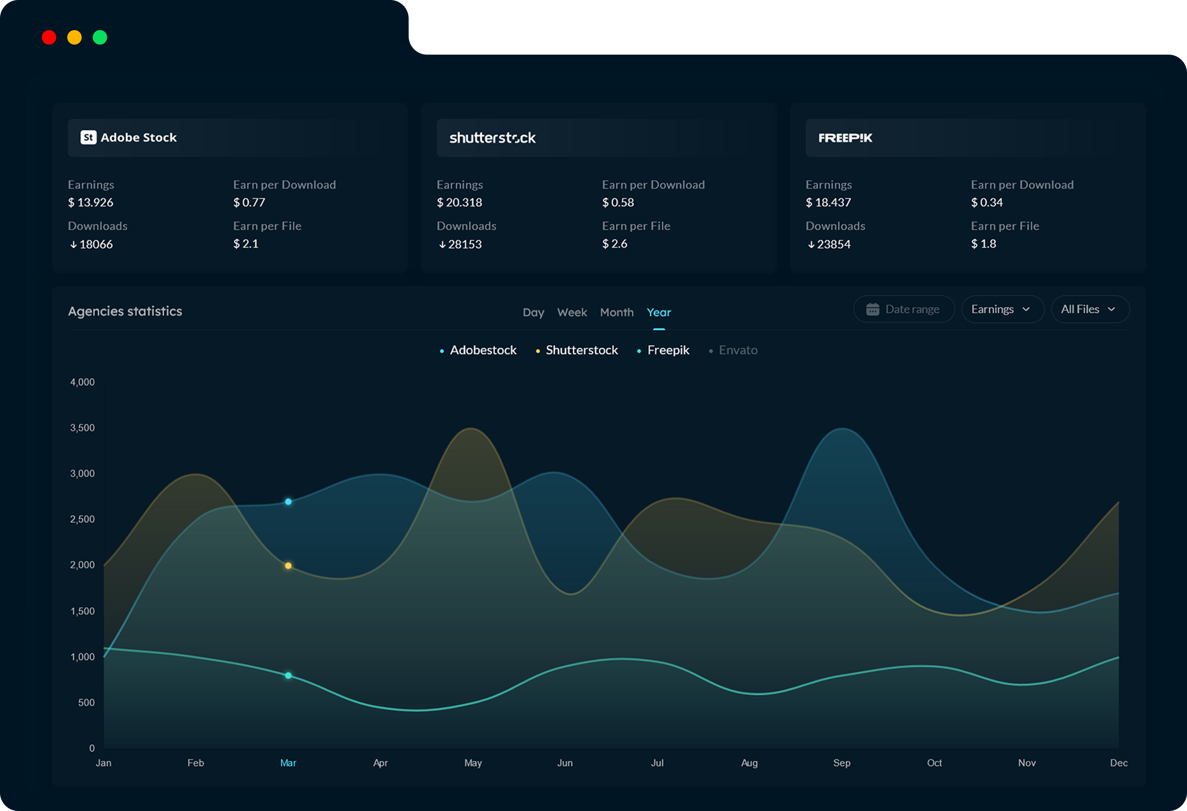Click the Sep label on x-axis
1187x811 pixels.
(x=842, y=763)
